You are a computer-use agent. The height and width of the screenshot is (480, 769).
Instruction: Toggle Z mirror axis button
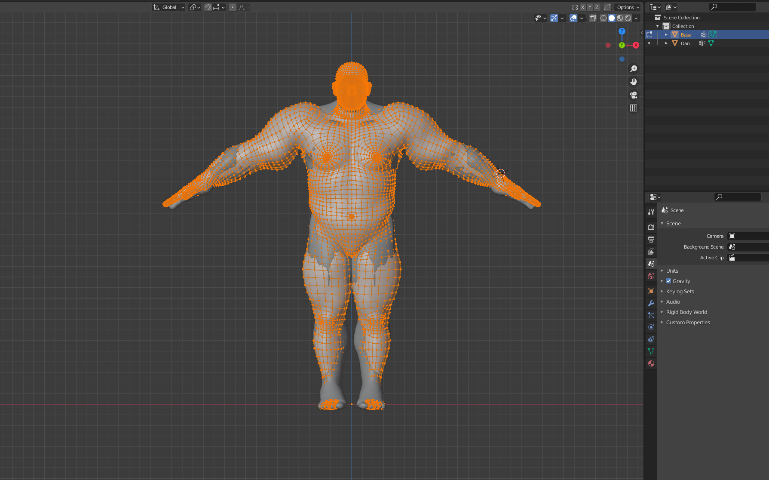coord(597,7)
